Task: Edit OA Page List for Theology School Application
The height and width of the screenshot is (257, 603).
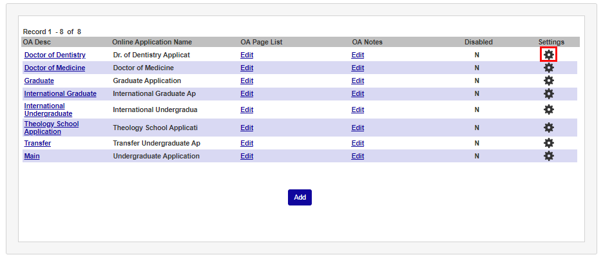Action: pyautogui.click(x=247, y=128)
